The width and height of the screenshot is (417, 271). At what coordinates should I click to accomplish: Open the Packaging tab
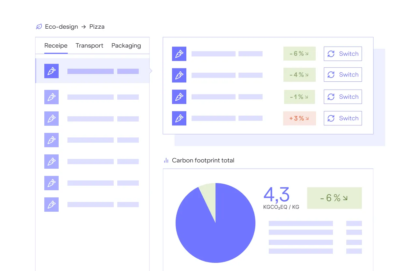tap(126, 45)
